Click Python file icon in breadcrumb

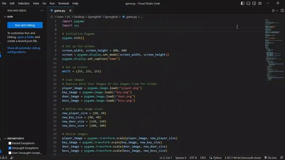tap(124, 17)
